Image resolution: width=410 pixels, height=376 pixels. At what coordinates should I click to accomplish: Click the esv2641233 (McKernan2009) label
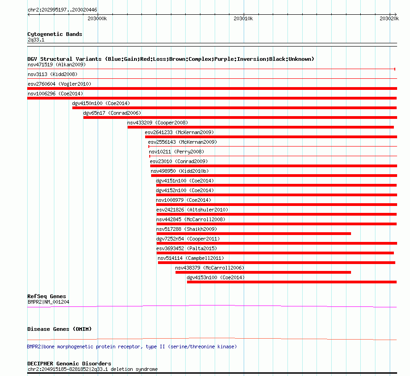point(179,132)
